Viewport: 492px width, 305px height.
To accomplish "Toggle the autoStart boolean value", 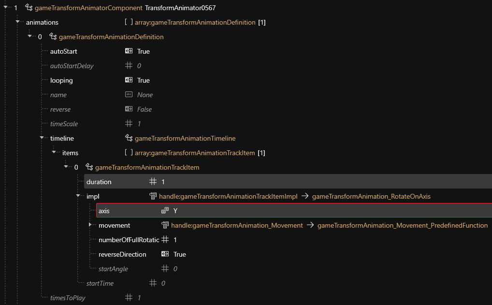I will point(143,51).
